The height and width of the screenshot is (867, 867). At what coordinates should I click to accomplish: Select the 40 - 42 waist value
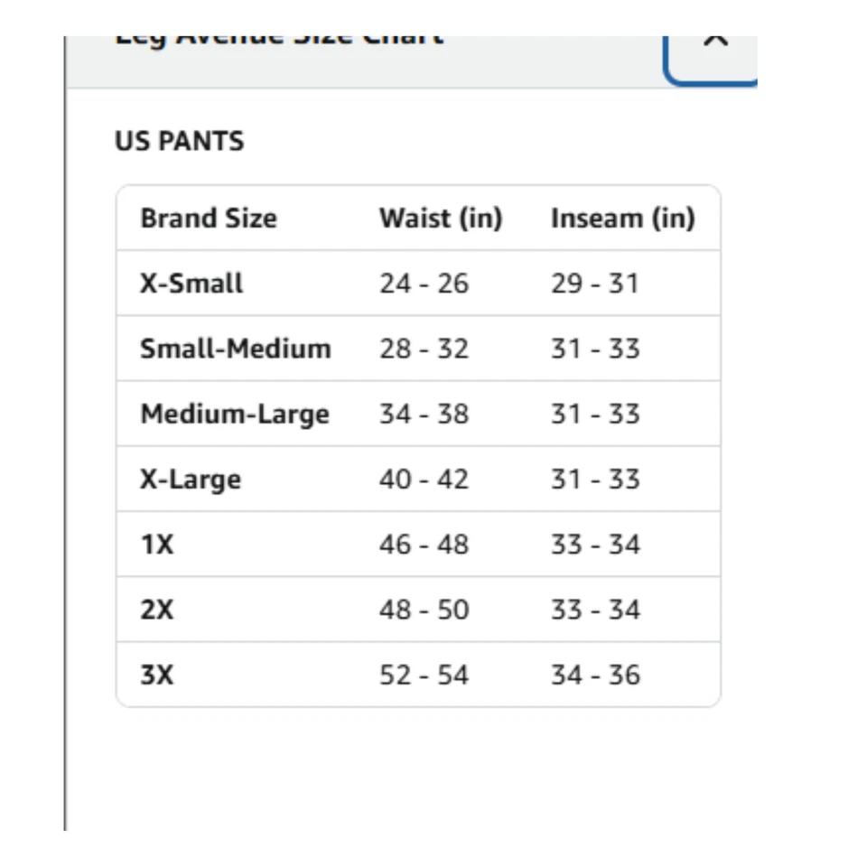(424, 480)
